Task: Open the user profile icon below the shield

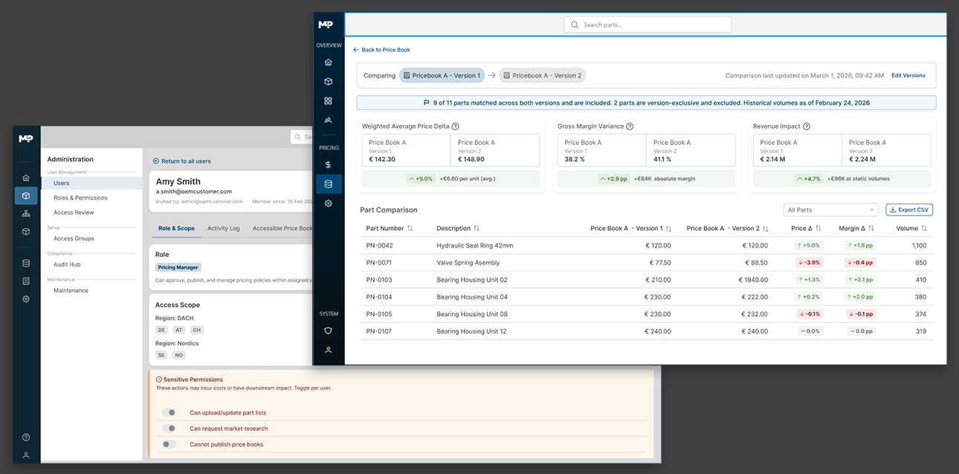Action: [329, 350]
